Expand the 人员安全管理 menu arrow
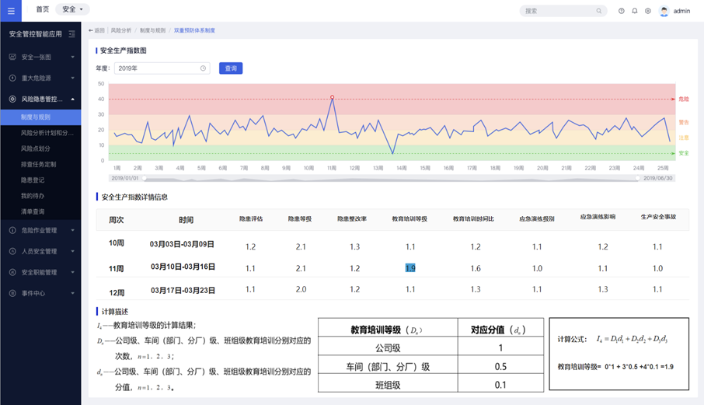704x405 pixels. tap(73, 251)
